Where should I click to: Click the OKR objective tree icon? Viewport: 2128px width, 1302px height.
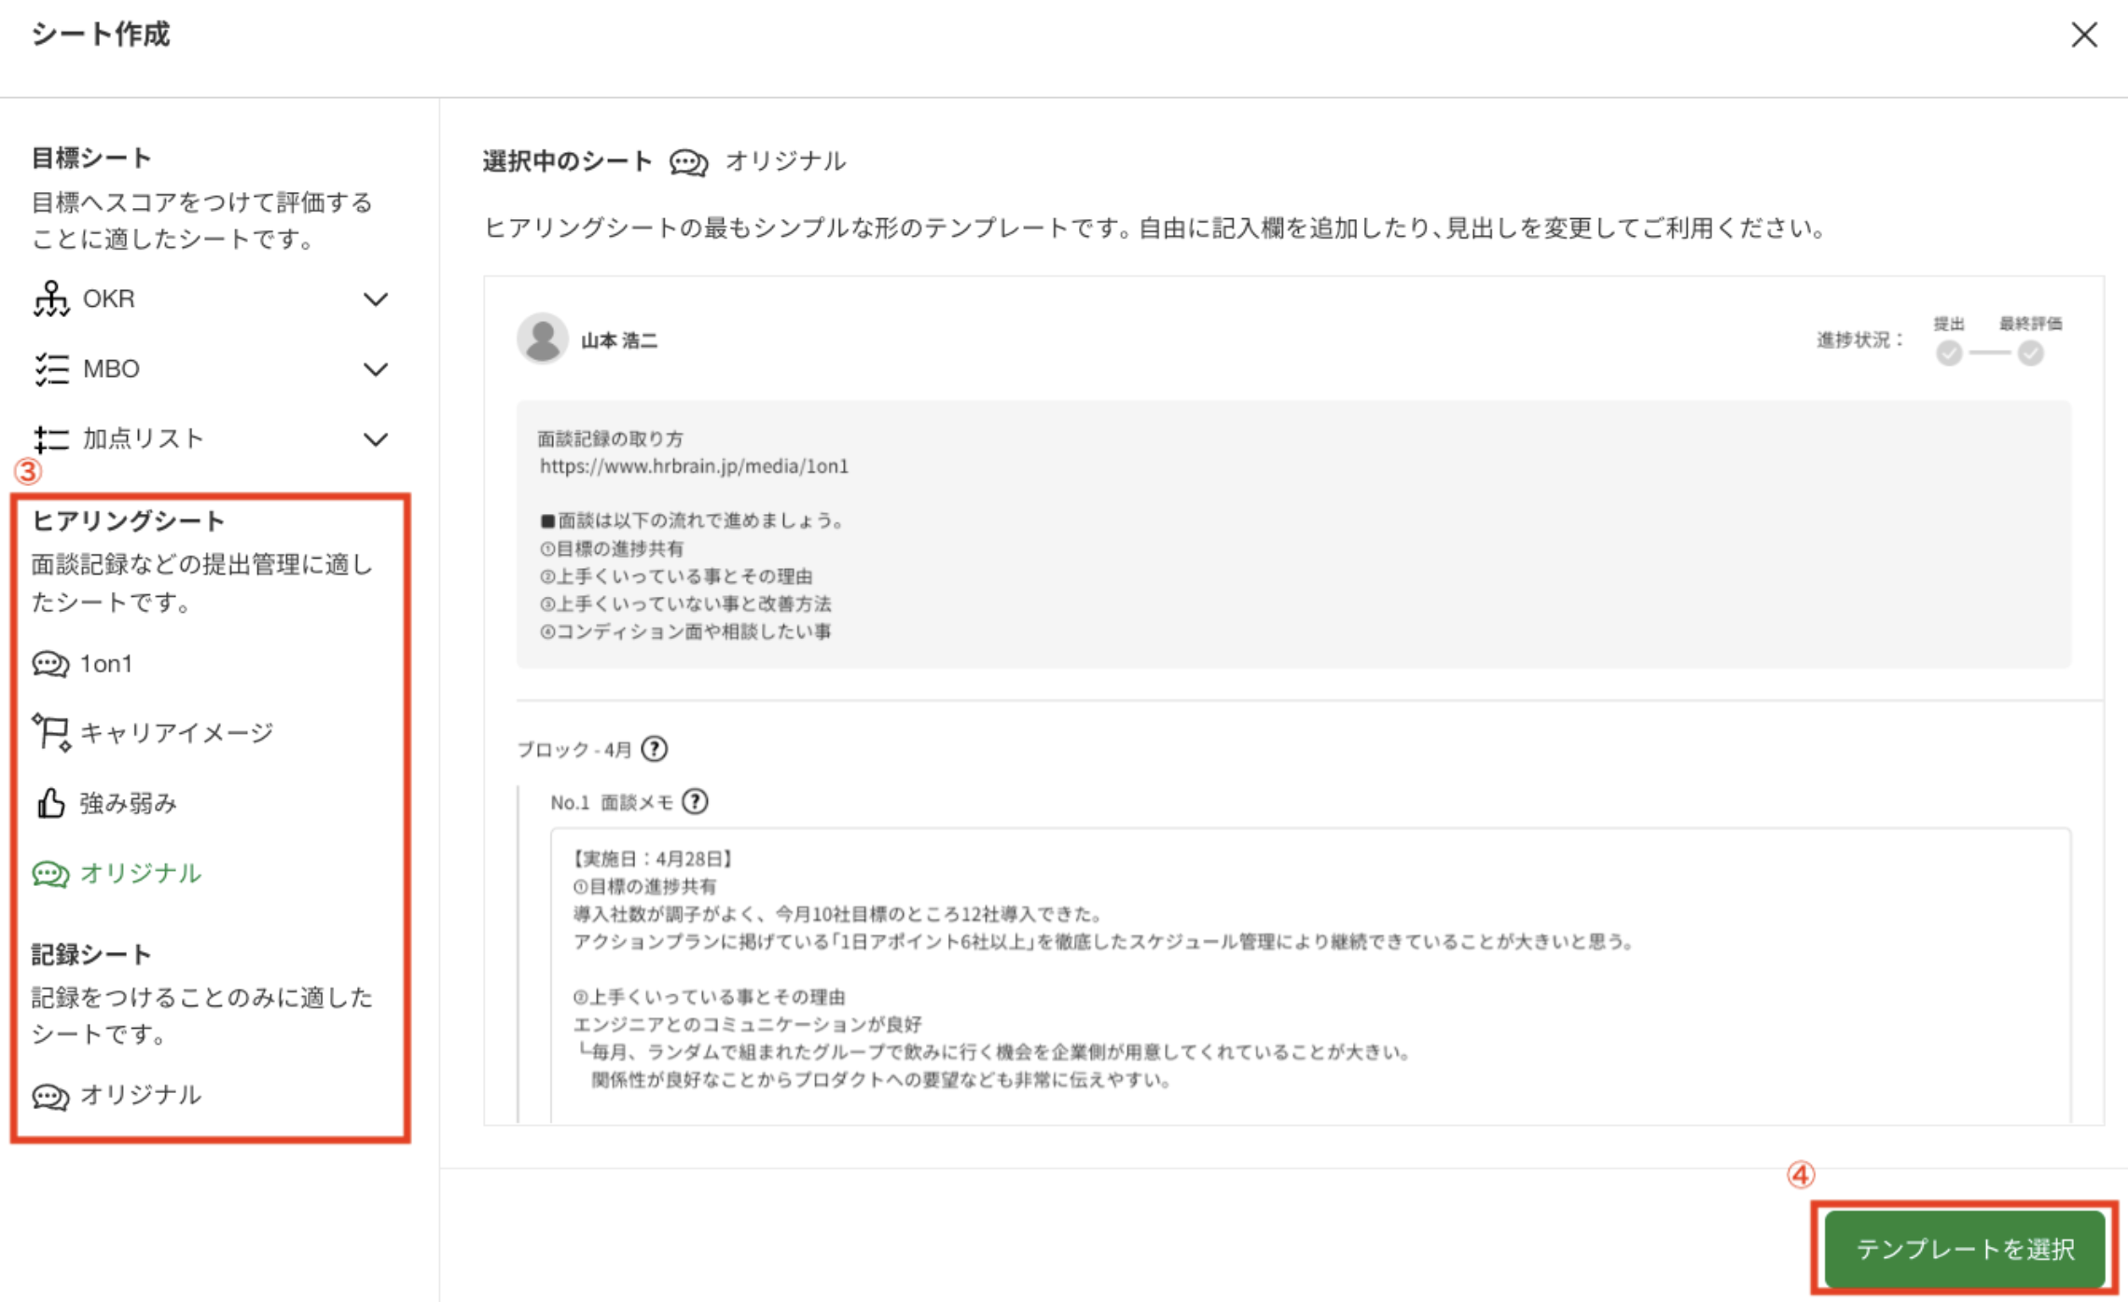click(50, 299)
